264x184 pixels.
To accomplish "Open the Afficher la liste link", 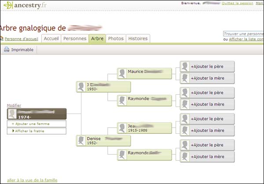I will point(246,39).
